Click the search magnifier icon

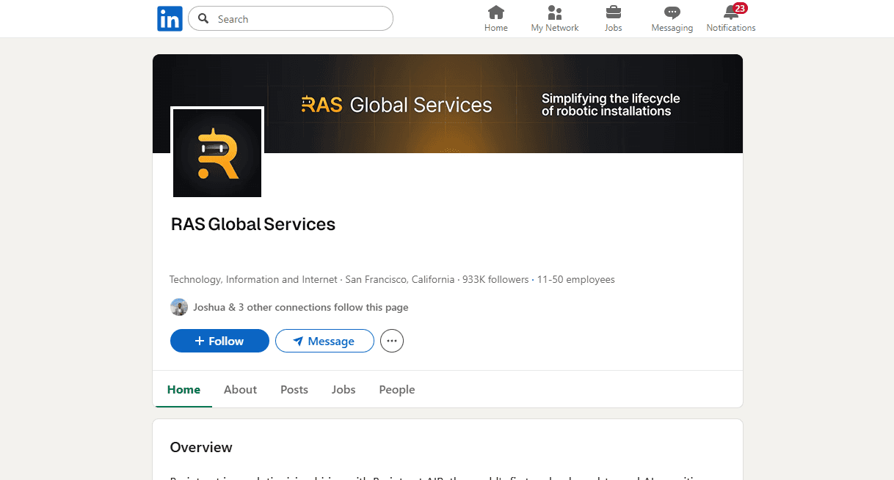tap(204, 19)
